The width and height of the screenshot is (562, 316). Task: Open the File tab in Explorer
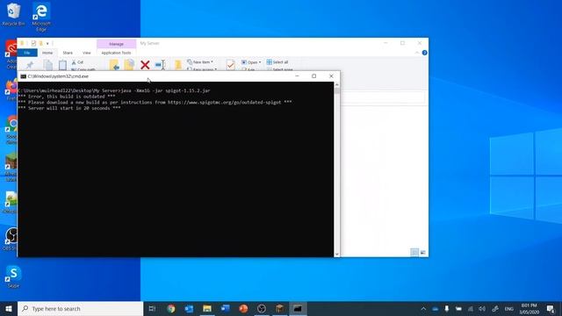pos(27,53)
